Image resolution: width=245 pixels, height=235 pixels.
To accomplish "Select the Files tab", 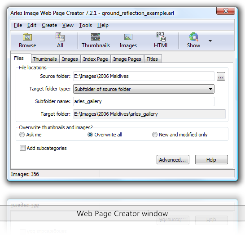I will [21, 59].
